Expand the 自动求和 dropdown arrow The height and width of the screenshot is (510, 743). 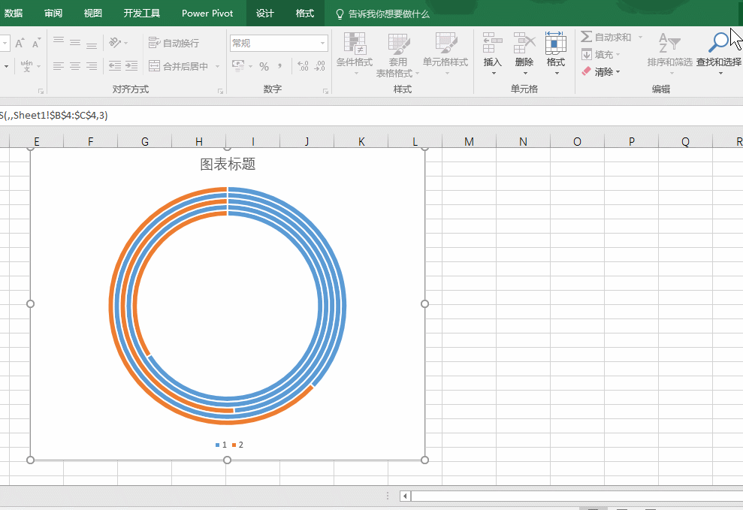(640, 37)
